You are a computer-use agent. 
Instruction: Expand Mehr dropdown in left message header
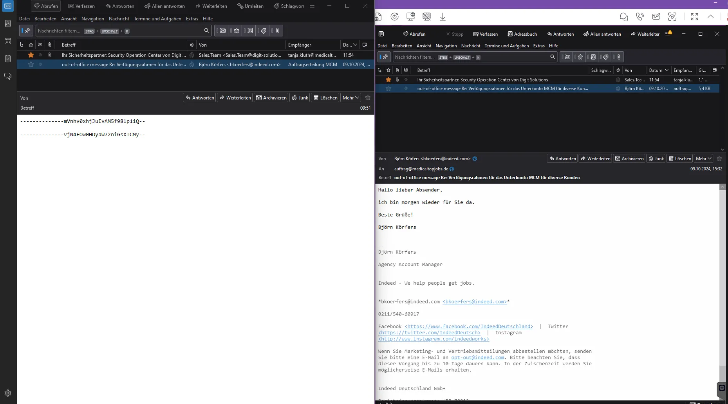click(x=351, y=97)
